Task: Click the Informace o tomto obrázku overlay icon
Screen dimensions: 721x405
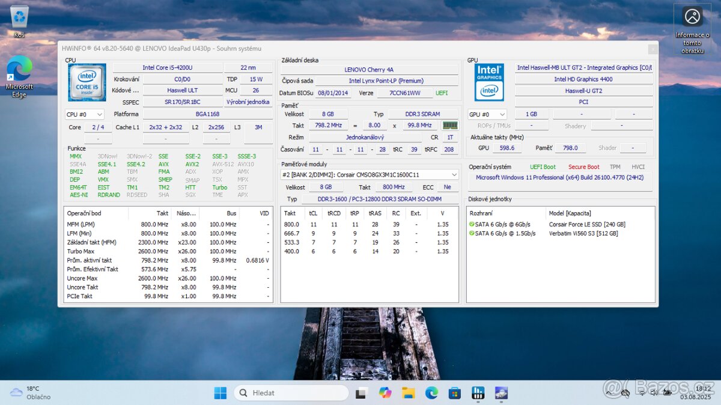Action: 692,17
